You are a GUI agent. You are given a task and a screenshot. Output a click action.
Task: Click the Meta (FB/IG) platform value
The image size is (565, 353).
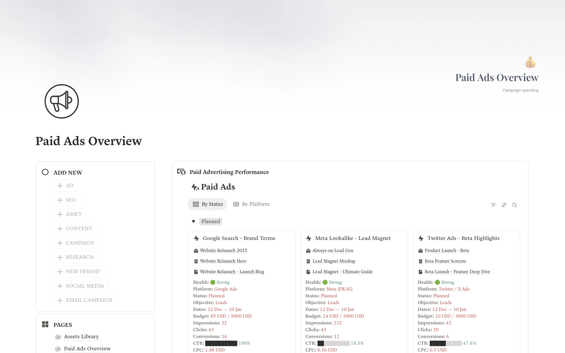[339, 289]
